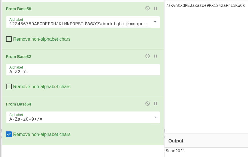Uncheck Remove non-alphabet chars for Base64
The width and height of the screenshot is (248, 157).
click(x=9, y=134)
